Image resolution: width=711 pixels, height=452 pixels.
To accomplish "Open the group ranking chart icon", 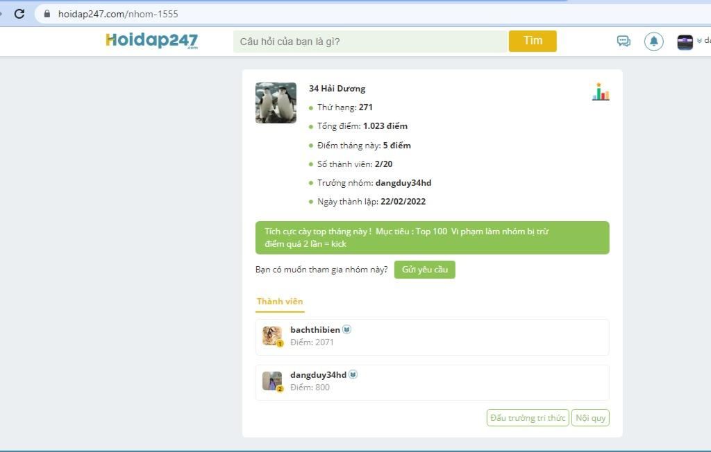I will point(601,92).
